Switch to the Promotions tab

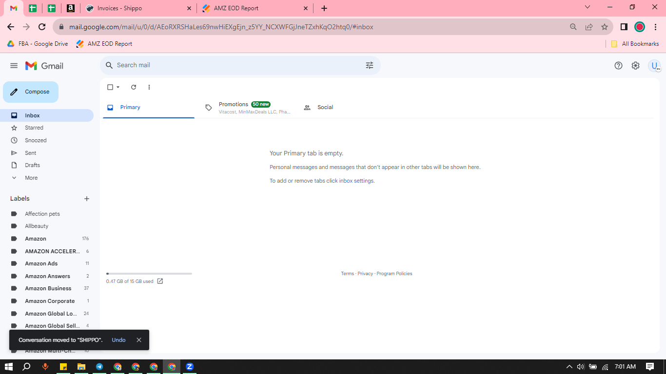coord(247,108)
